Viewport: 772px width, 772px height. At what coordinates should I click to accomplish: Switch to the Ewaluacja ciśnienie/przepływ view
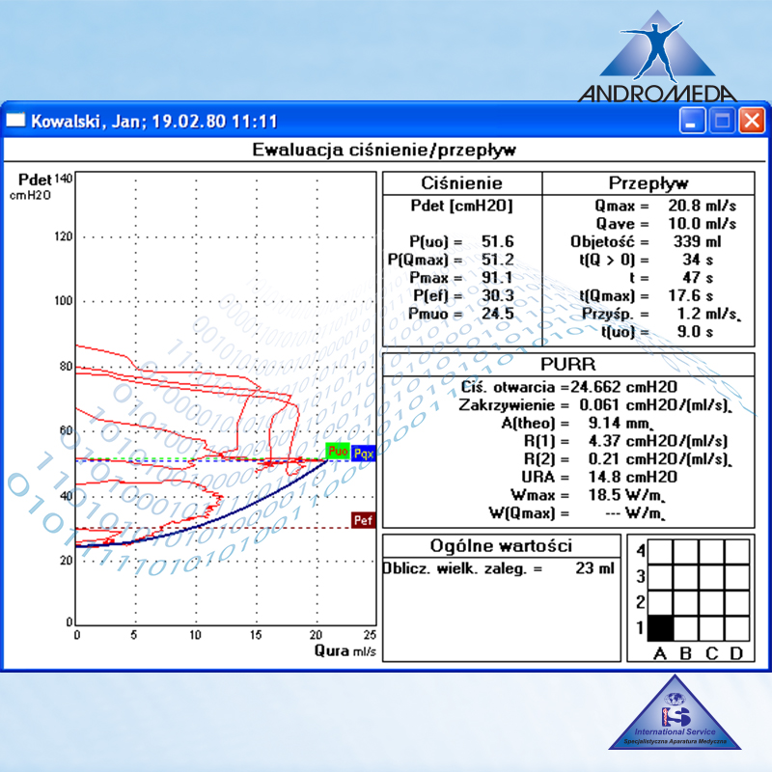(386, 150)
